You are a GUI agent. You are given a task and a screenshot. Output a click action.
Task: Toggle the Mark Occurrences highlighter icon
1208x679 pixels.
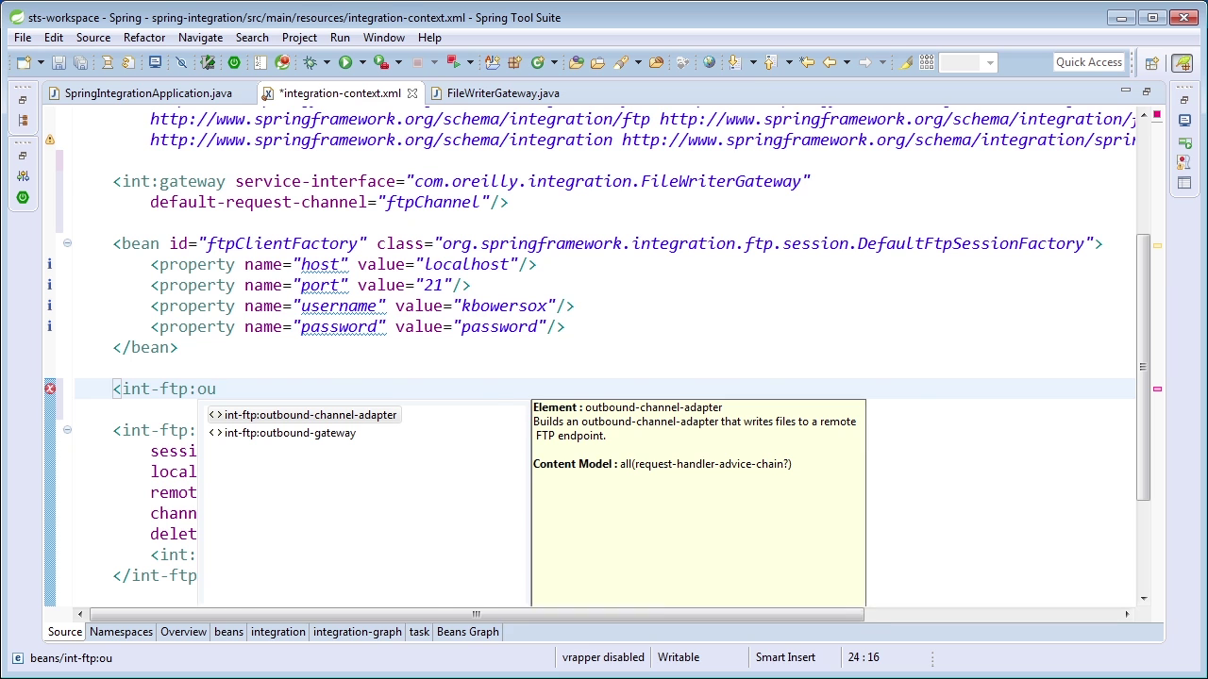(906, 62)
